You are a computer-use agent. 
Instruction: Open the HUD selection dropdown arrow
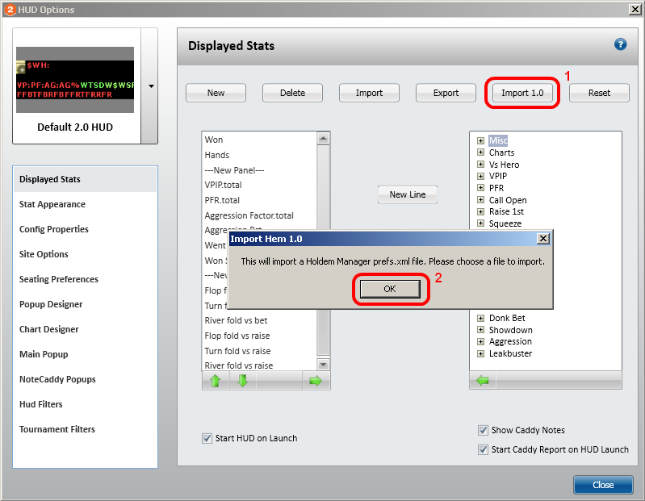pyautogui.click(x=151, y=86)
